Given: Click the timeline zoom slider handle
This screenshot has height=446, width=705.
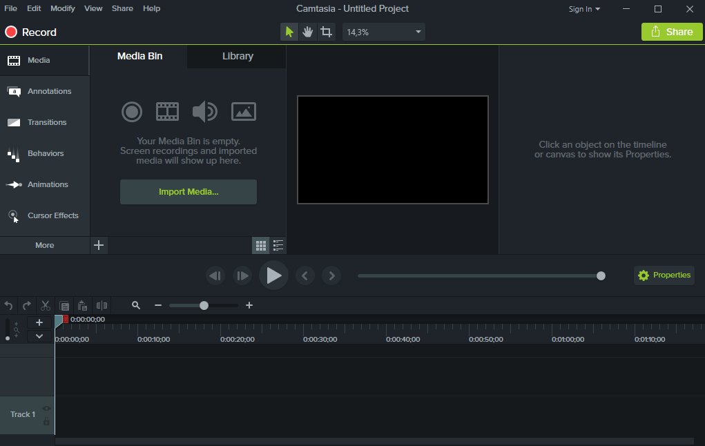Looking at the screenshot, I should click(204, 305).
